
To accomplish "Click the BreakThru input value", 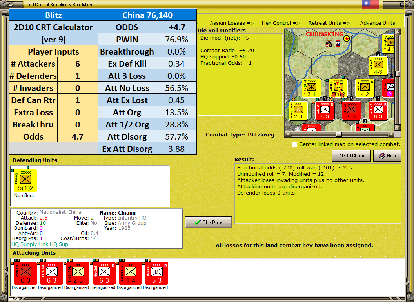I will click(x=77, y=124).
